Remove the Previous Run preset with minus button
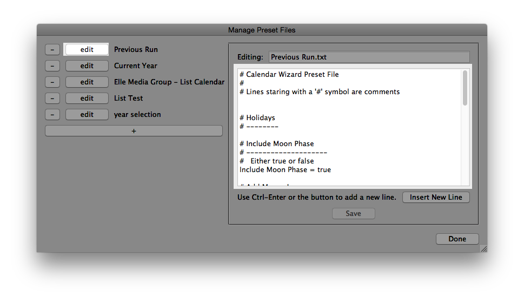Viewport: 524px width, 302px height. [52, 49]
